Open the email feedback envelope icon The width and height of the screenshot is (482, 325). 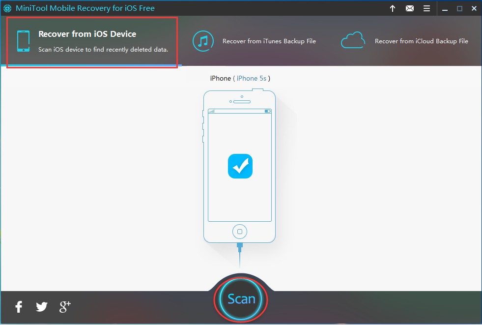pyautogui.click(x=410, y=9)
